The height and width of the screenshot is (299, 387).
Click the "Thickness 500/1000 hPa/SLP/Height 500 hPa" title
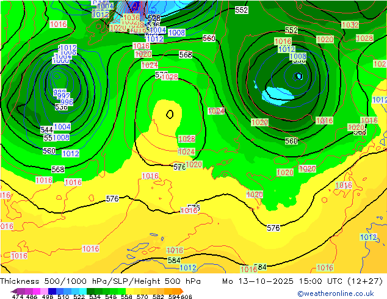pyautogui.click(x=100, y=281)
